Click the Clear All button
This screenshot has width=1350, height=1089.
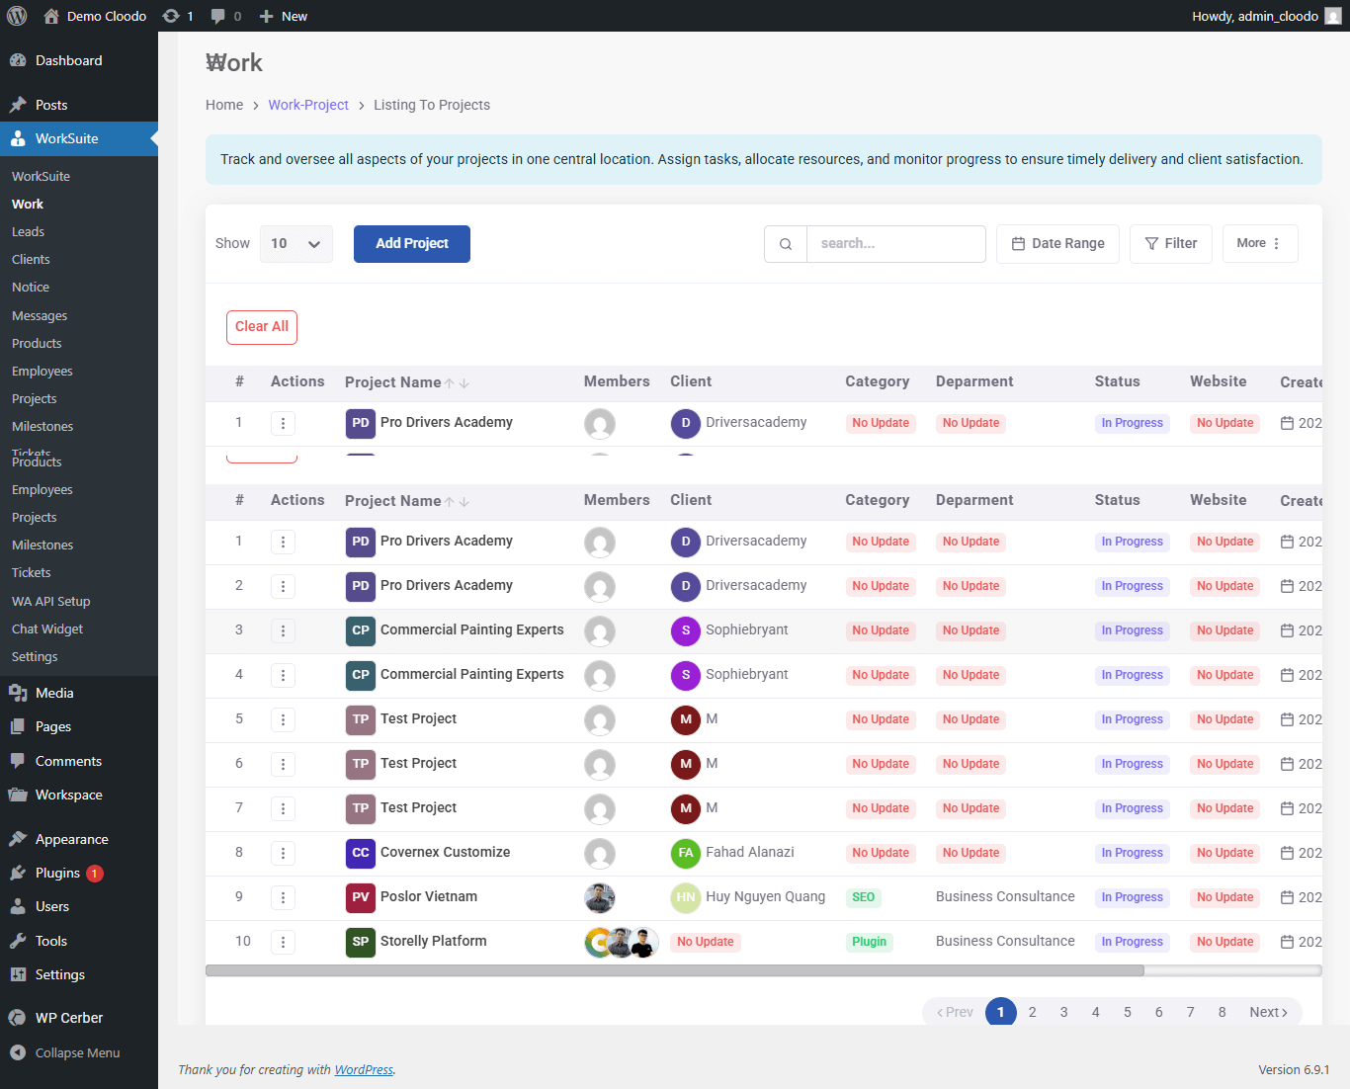click(262, 327)
